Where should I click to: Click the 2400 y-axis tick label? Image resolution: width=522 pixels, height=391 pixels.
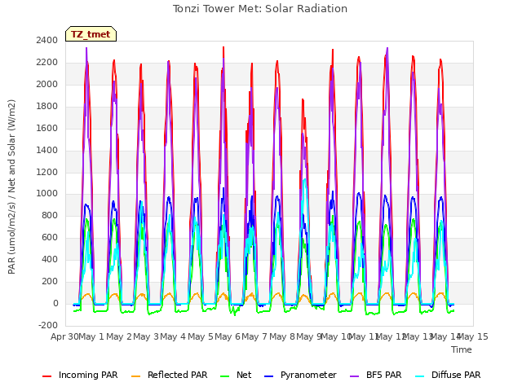coord(47,40)
